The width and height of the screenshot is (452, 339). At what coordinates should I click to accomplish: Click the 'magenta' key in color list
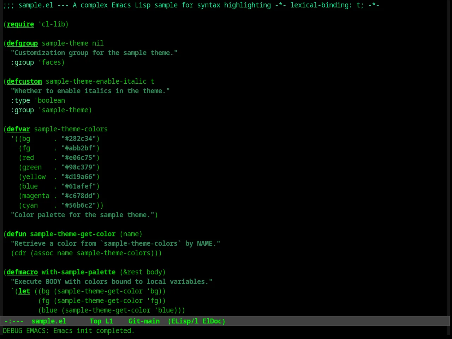[36, 196]
